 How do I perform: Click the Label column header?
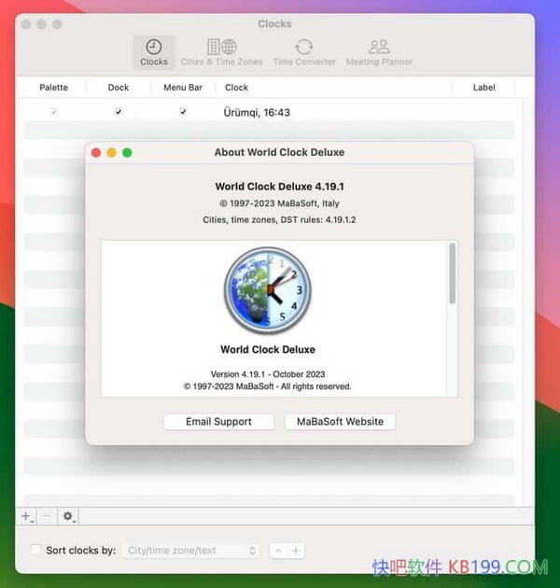click(483, 88)
